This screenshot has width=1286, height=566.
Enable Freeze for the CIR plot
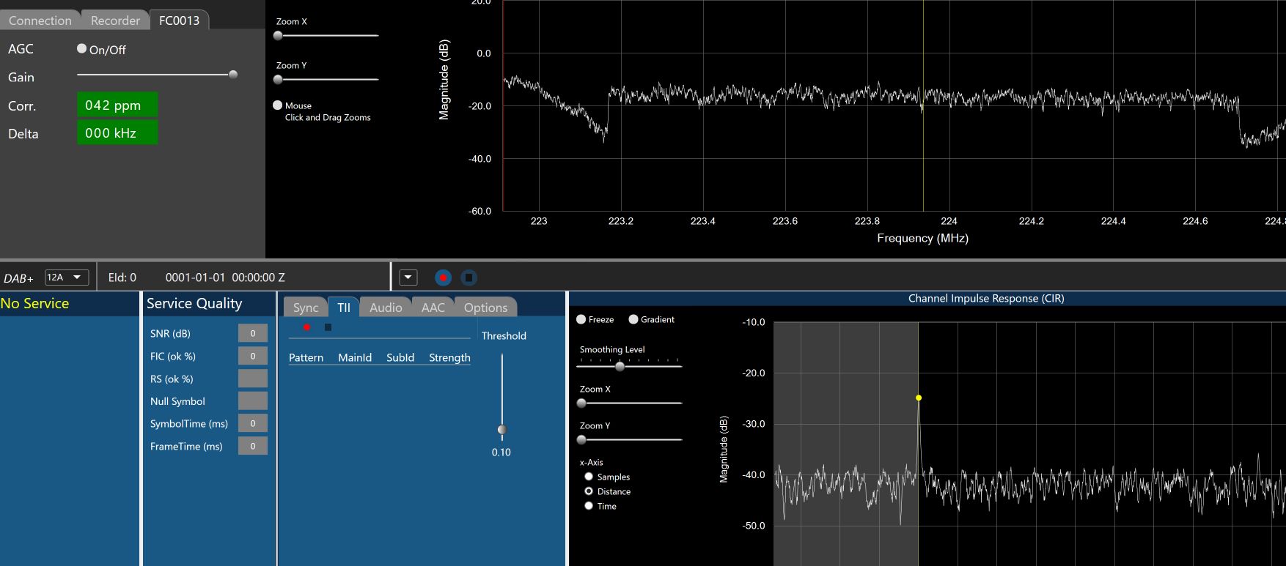tap(581, 319)
